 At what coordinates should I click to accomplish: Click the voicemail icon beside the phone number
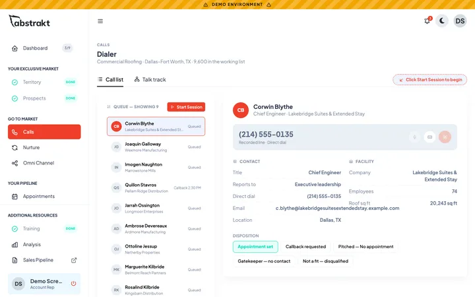[429, 137]
